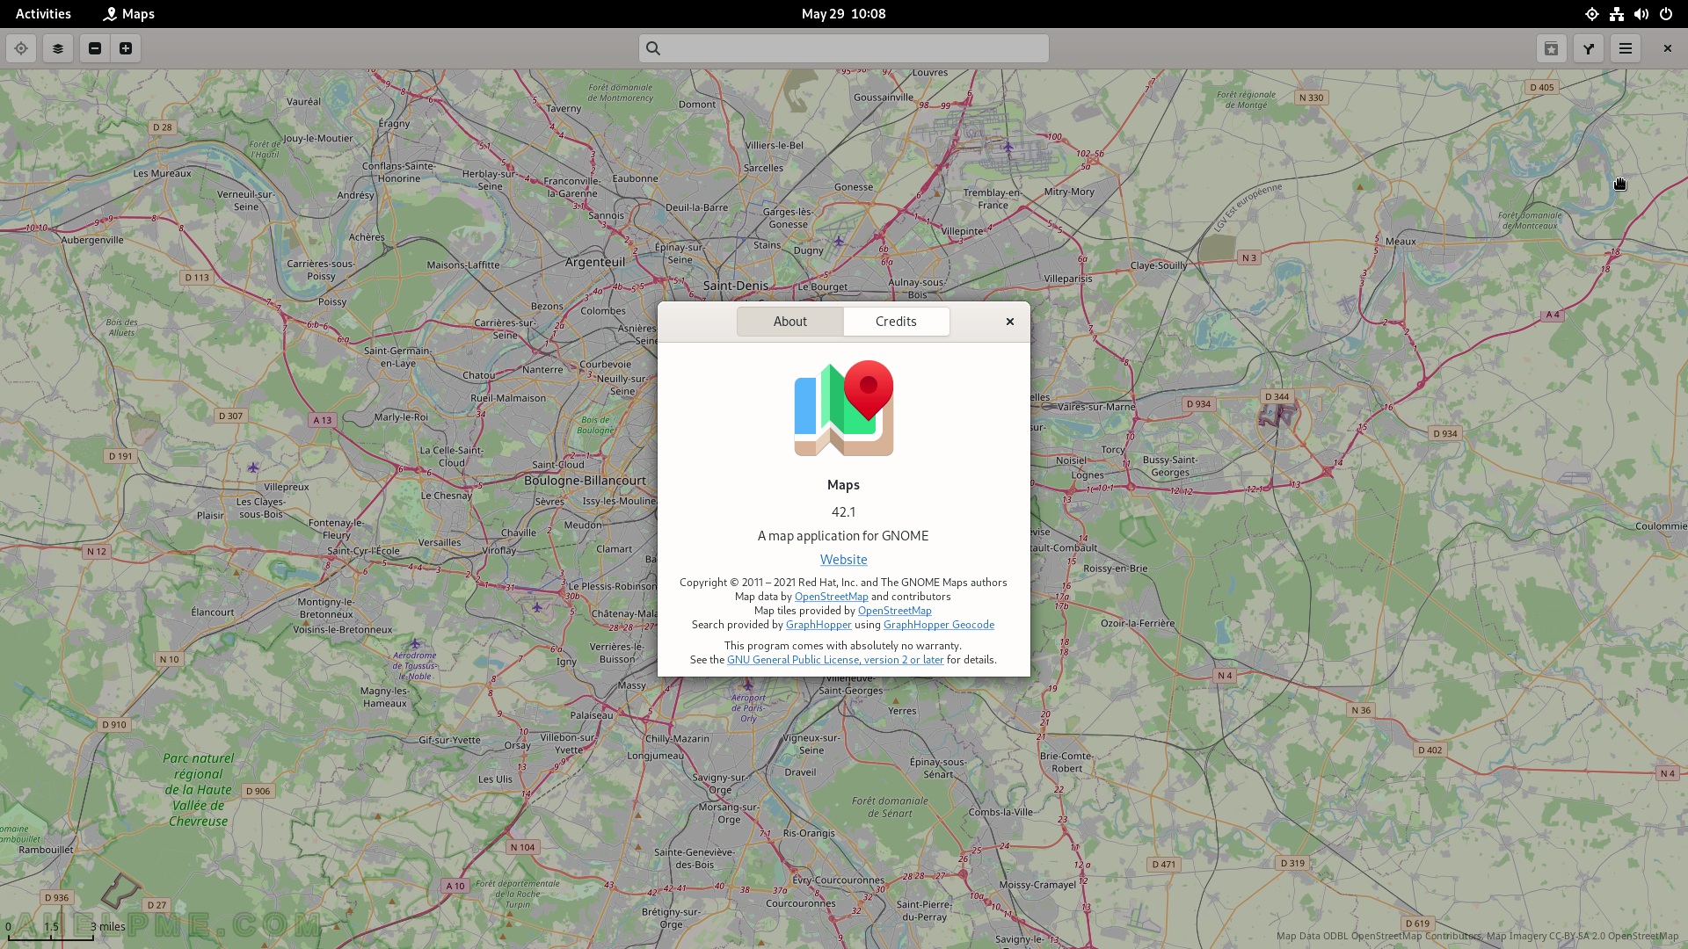This screenshot has height=949, width=1688.
Task: Open the favorites popover icon
Action: (x=1552, y=48)
